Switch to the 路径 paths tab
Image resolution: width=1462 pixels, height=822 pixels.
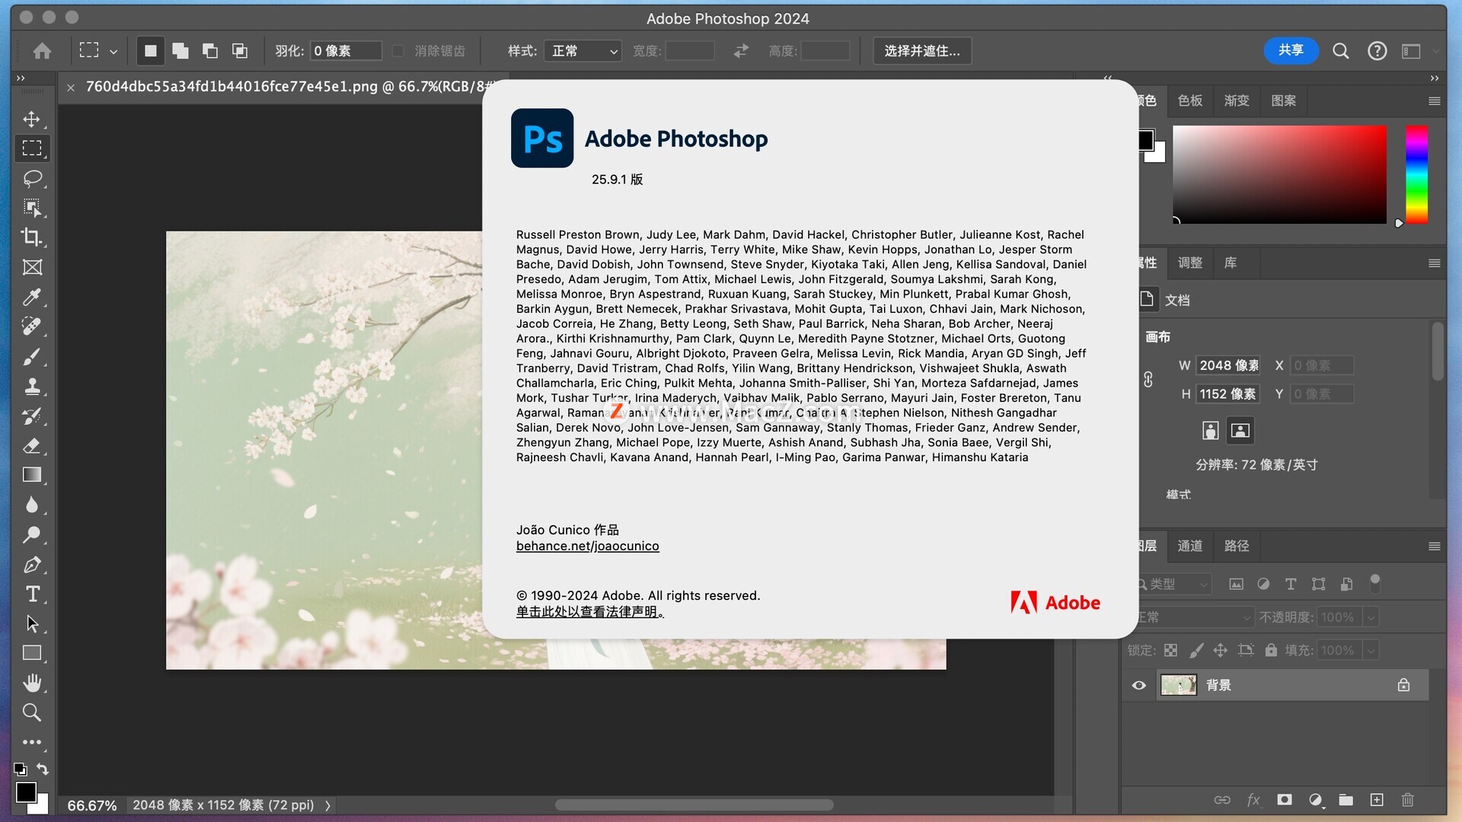click(1237, 546)
